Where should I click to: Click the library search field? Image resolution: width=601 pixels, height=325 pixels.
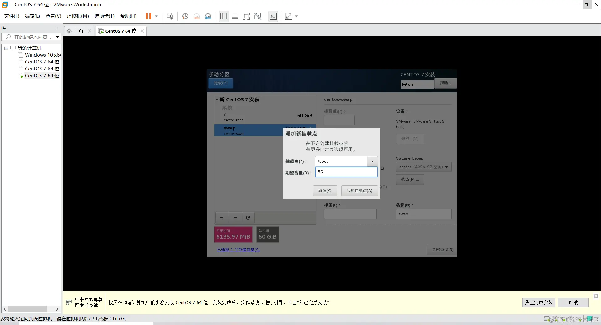(28, 37)
